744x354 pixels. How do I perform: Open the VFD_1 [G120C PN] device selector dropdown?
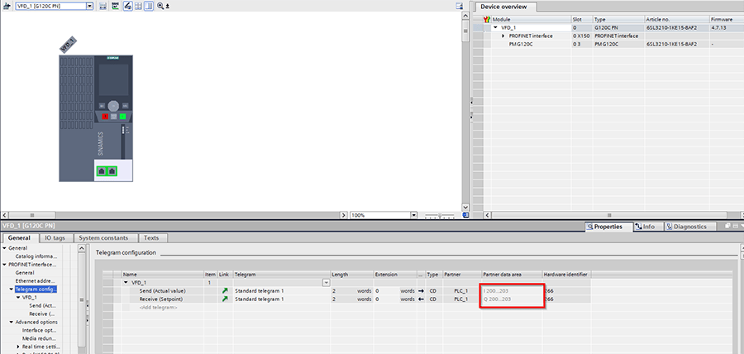[x=90, y=6]
